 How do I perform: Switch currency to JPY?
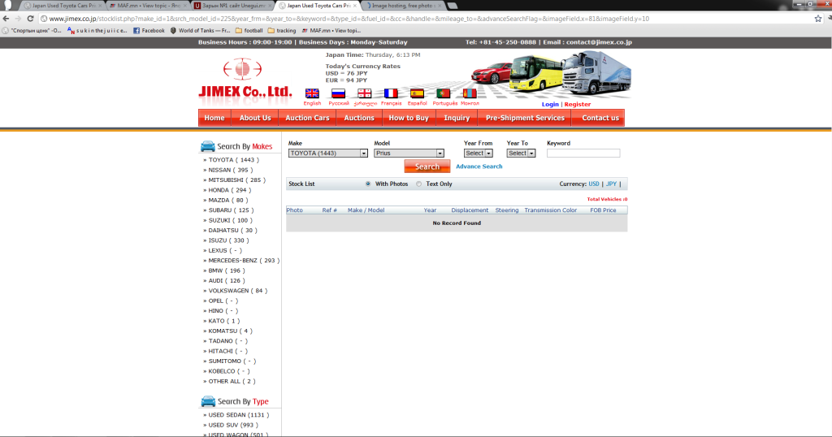[x=611, y=184]
